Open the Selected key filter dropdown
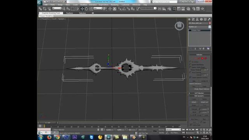 coord(173,129)
